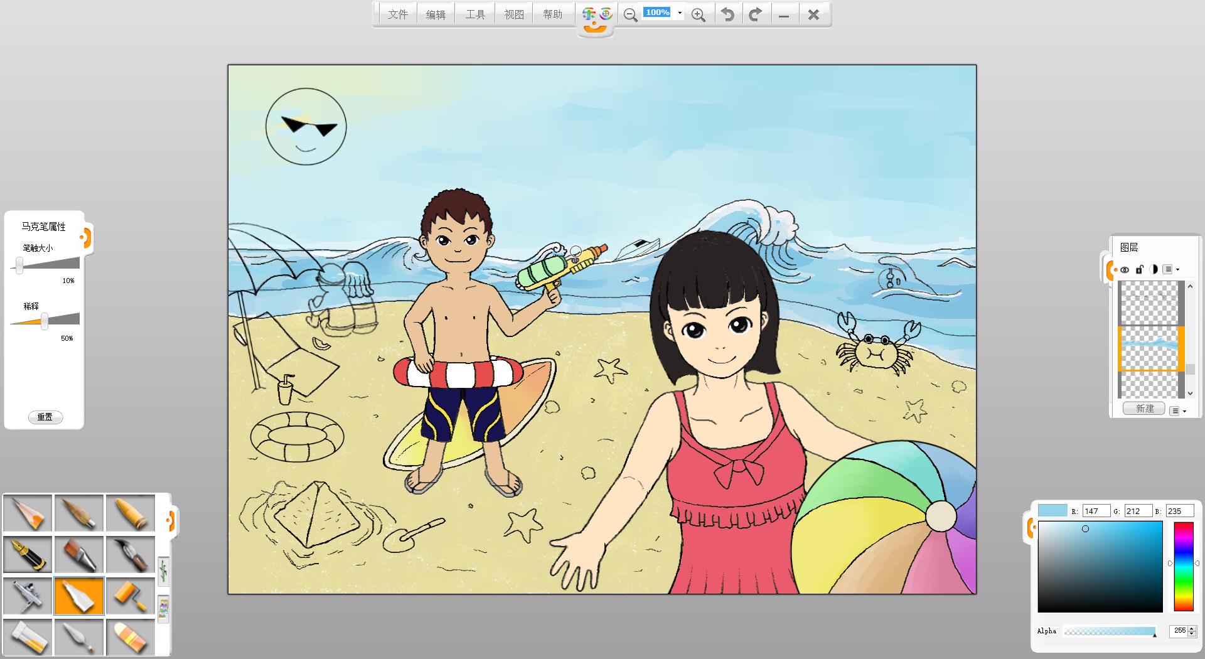Click the zoom in magnifier
This screenshot has width=1205, height=659.
(698, 15)
